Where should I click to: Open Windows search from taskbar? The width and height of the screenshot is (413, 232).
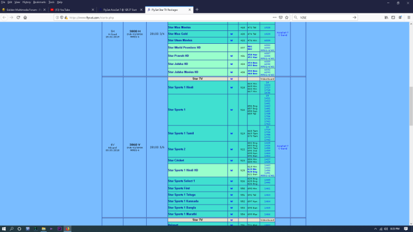coord(11,229)
